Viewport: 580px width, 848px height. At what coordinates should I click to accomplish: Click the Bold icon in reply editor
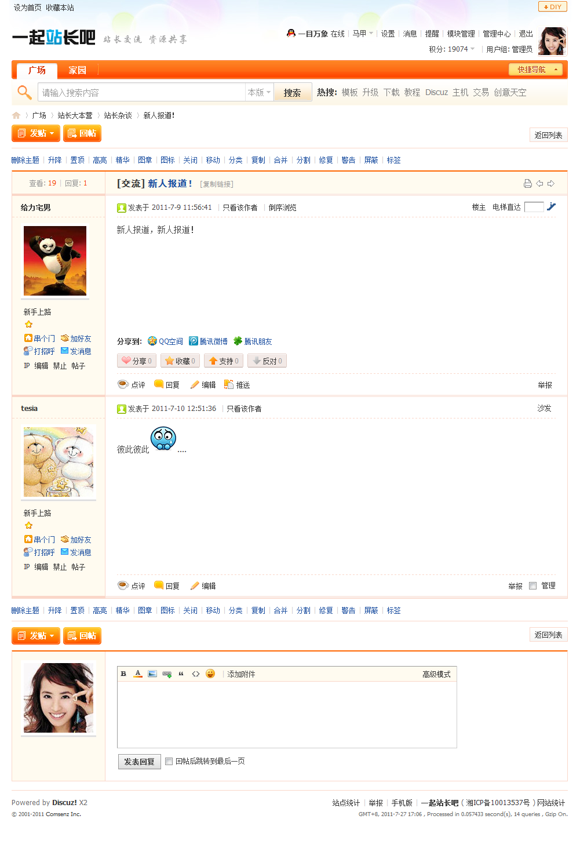pyautogui.click(x=123, y=674)
